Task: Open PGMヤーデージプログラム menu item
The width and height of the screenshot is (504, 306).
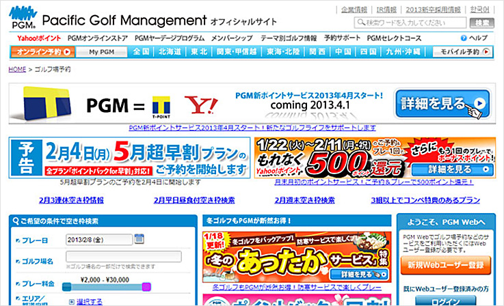Action: pyautogui.click(x=170, y=38)
